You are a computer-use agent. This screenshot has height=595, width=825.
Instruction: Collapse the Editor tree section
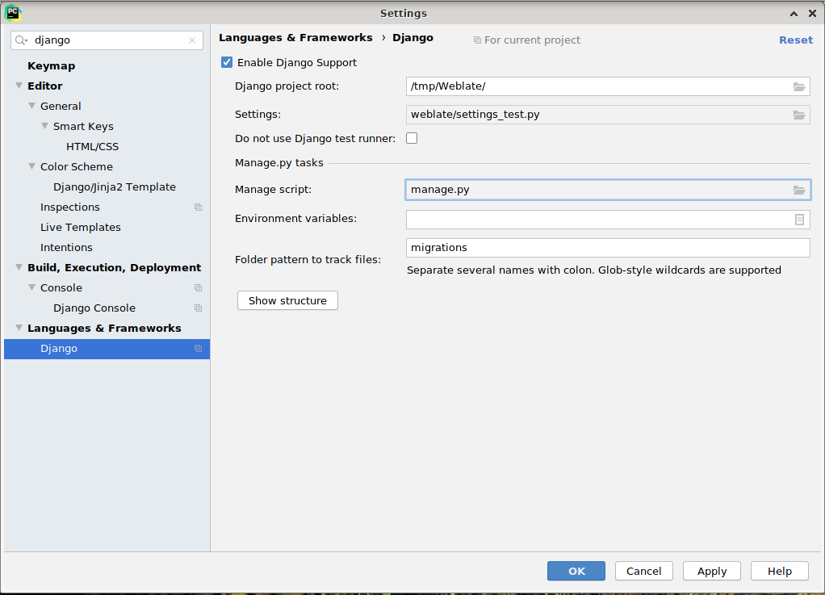(x=18, y=86)
